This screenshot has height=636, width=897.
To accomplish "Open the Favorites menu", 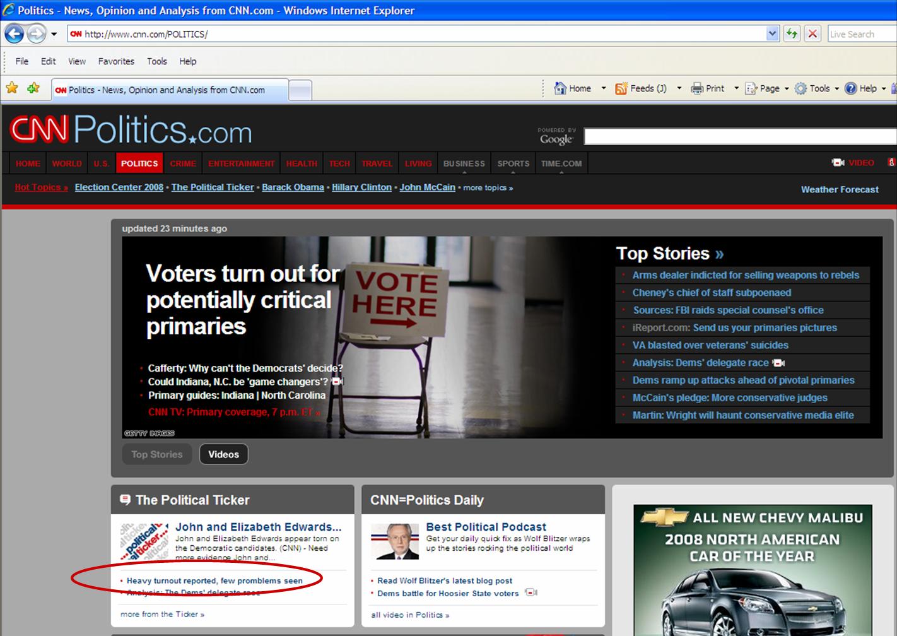I will [116, 61].
